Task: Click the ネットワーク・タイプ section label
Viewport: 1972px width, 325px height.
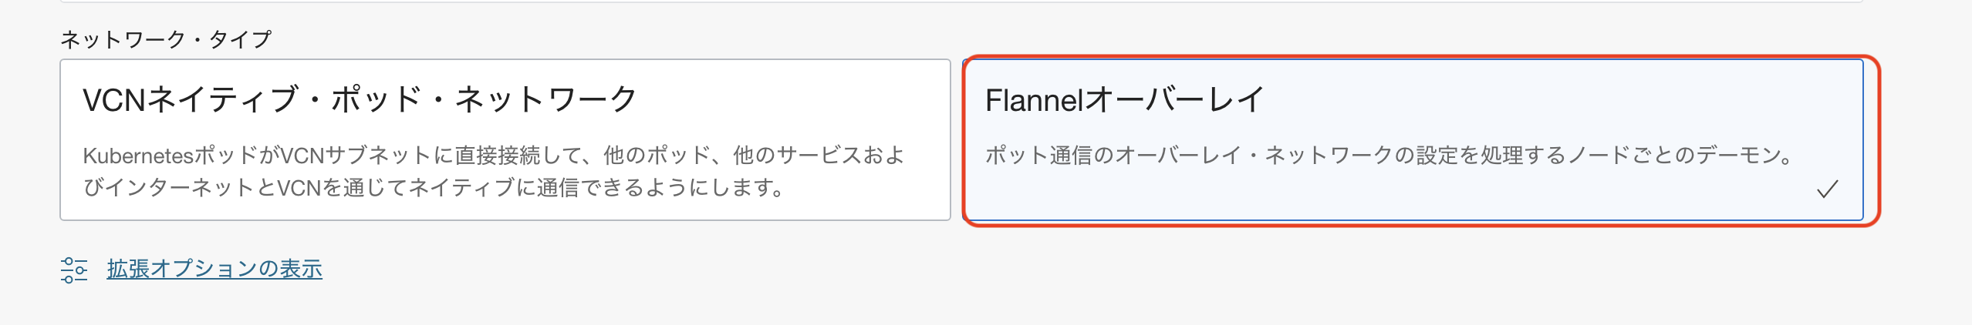Action: pyautogui.click(x=166, y=39)
